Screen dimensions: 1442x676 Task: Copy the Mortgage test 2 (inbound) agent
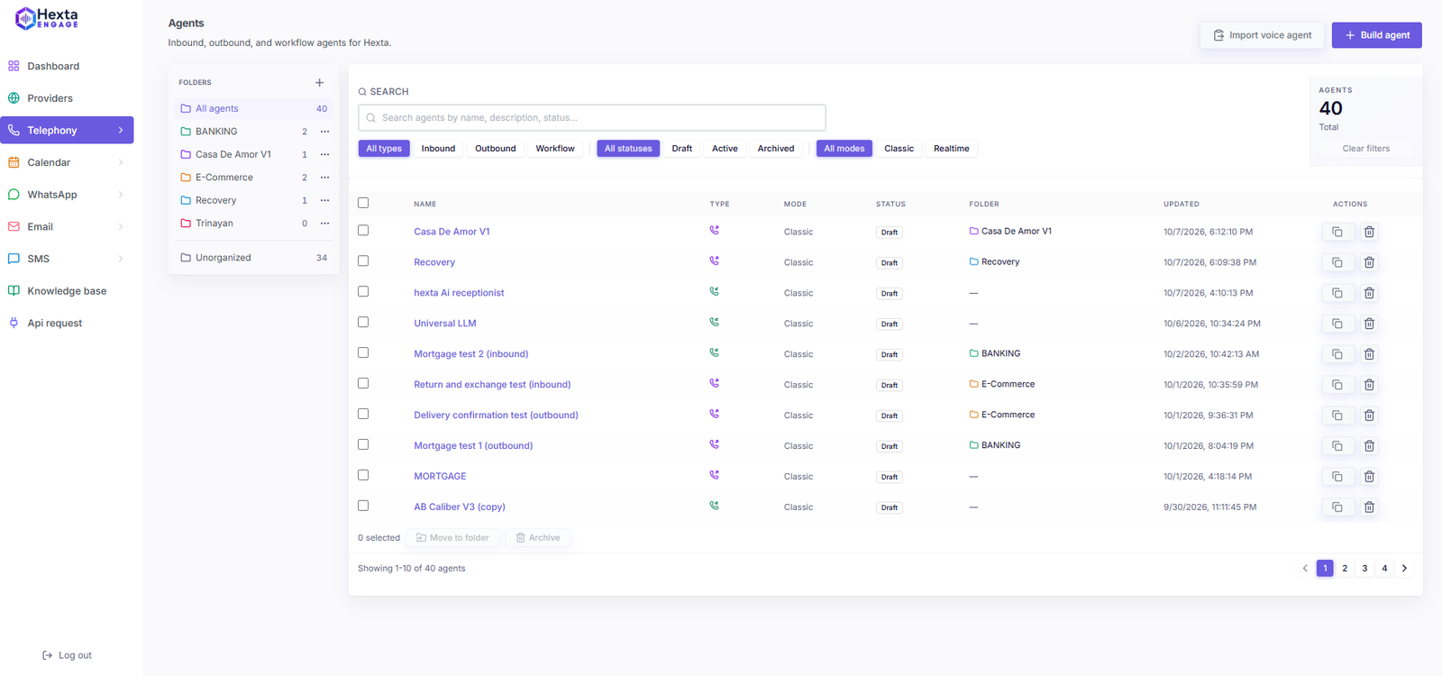coord(1337,354)
